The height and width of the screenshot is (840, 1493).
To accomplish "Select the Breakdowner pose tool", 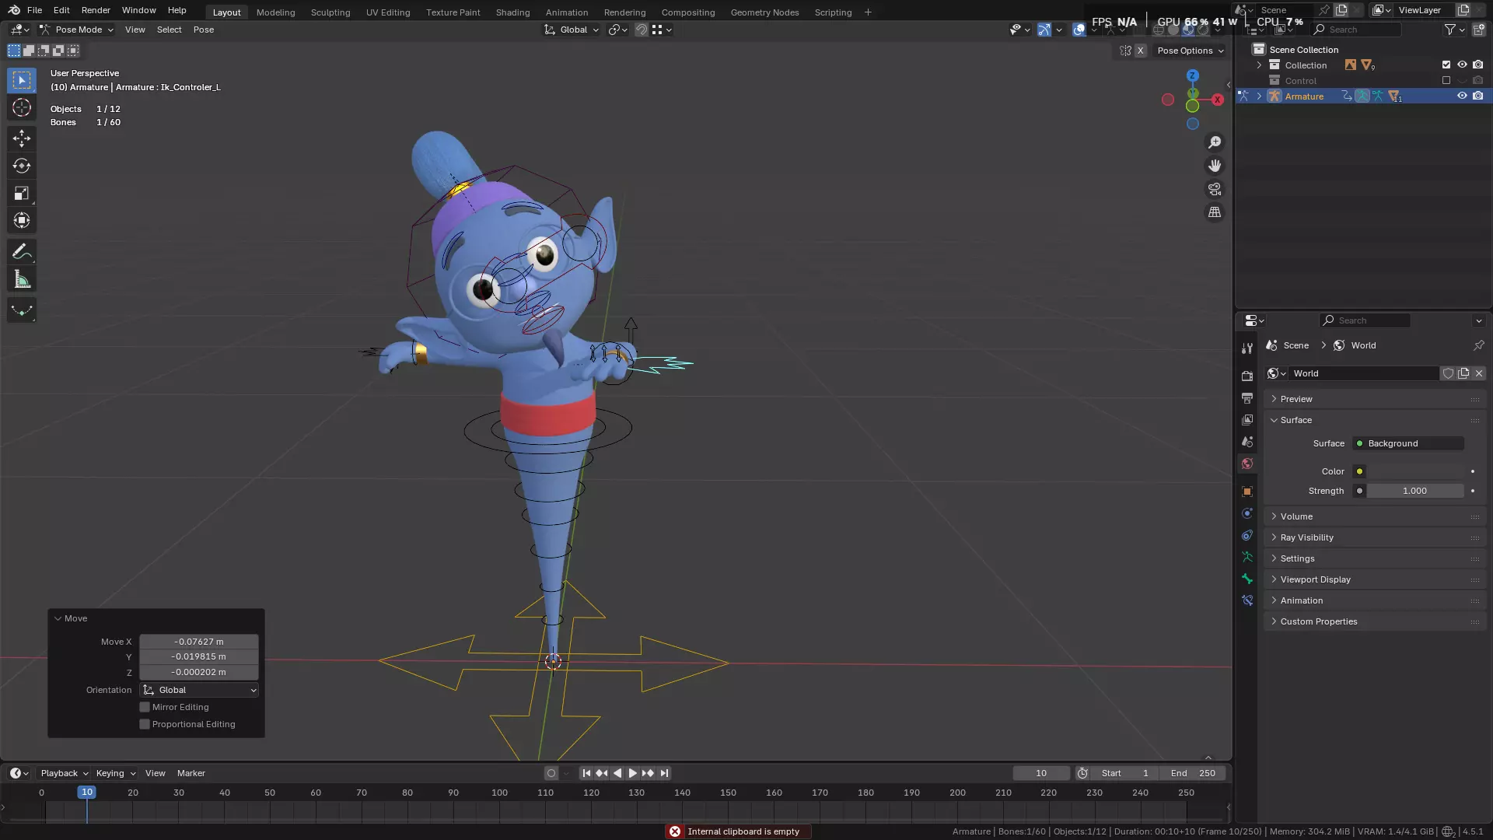I will 22,310.
